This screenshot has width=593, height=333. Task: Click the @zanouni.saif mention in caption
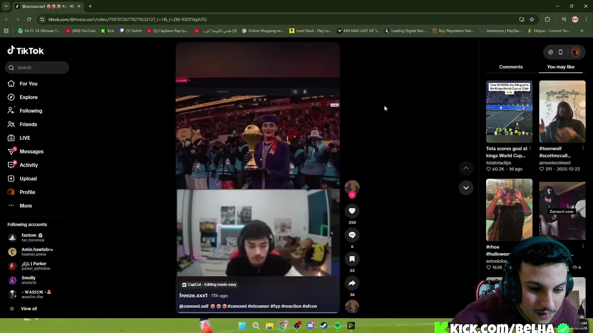point(194,306)
